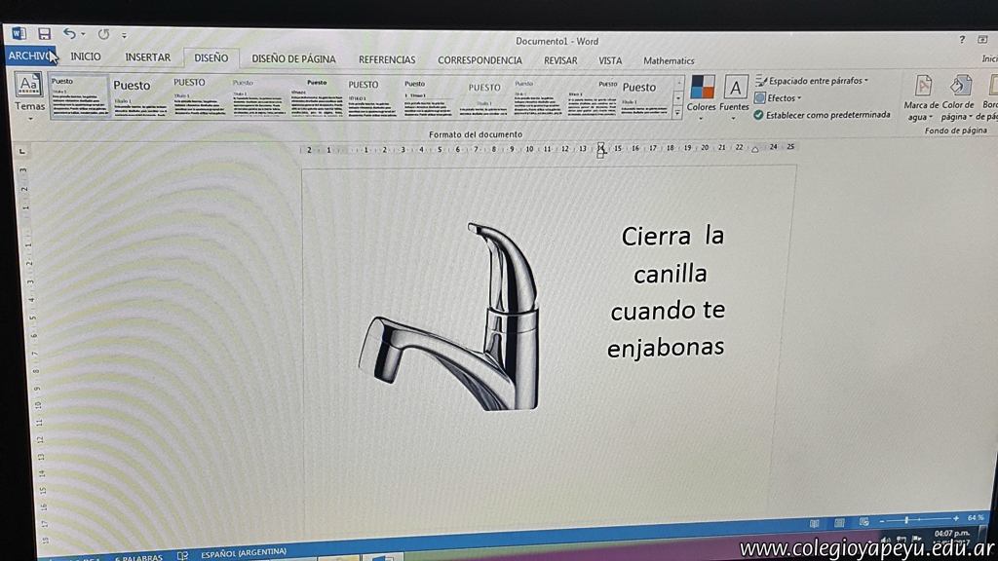Click the zoom slider in status bar

[x=907, y=519]
